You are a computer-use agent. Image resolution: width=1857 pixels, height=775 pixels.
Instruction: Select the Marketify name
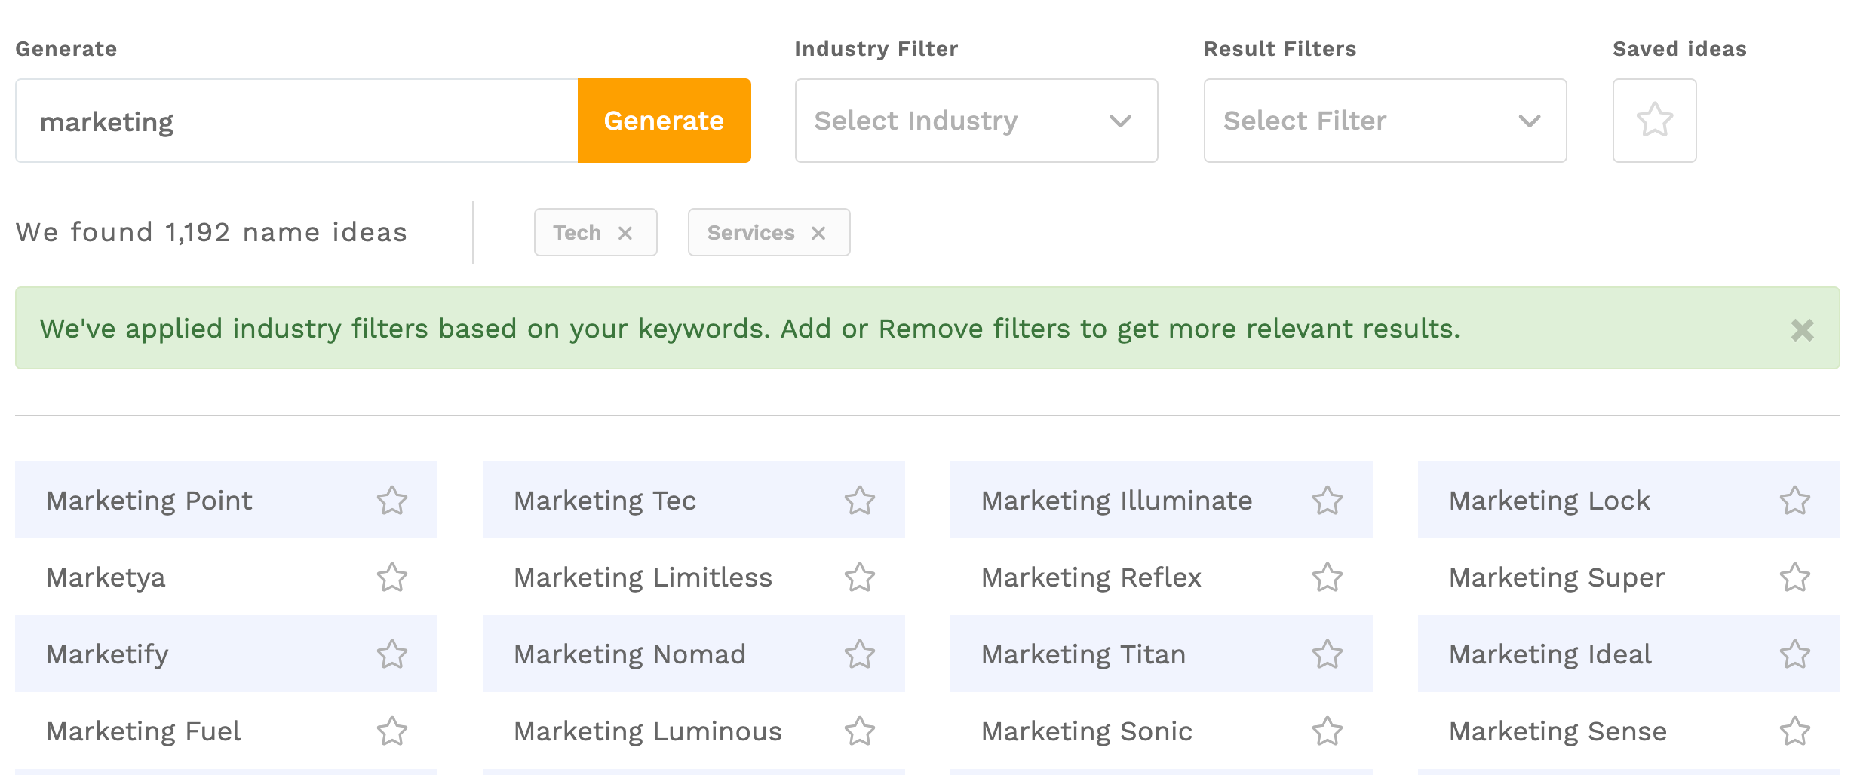tap(107, 654)
